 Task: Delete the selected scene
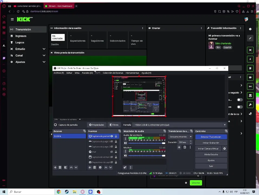point(60,167)
